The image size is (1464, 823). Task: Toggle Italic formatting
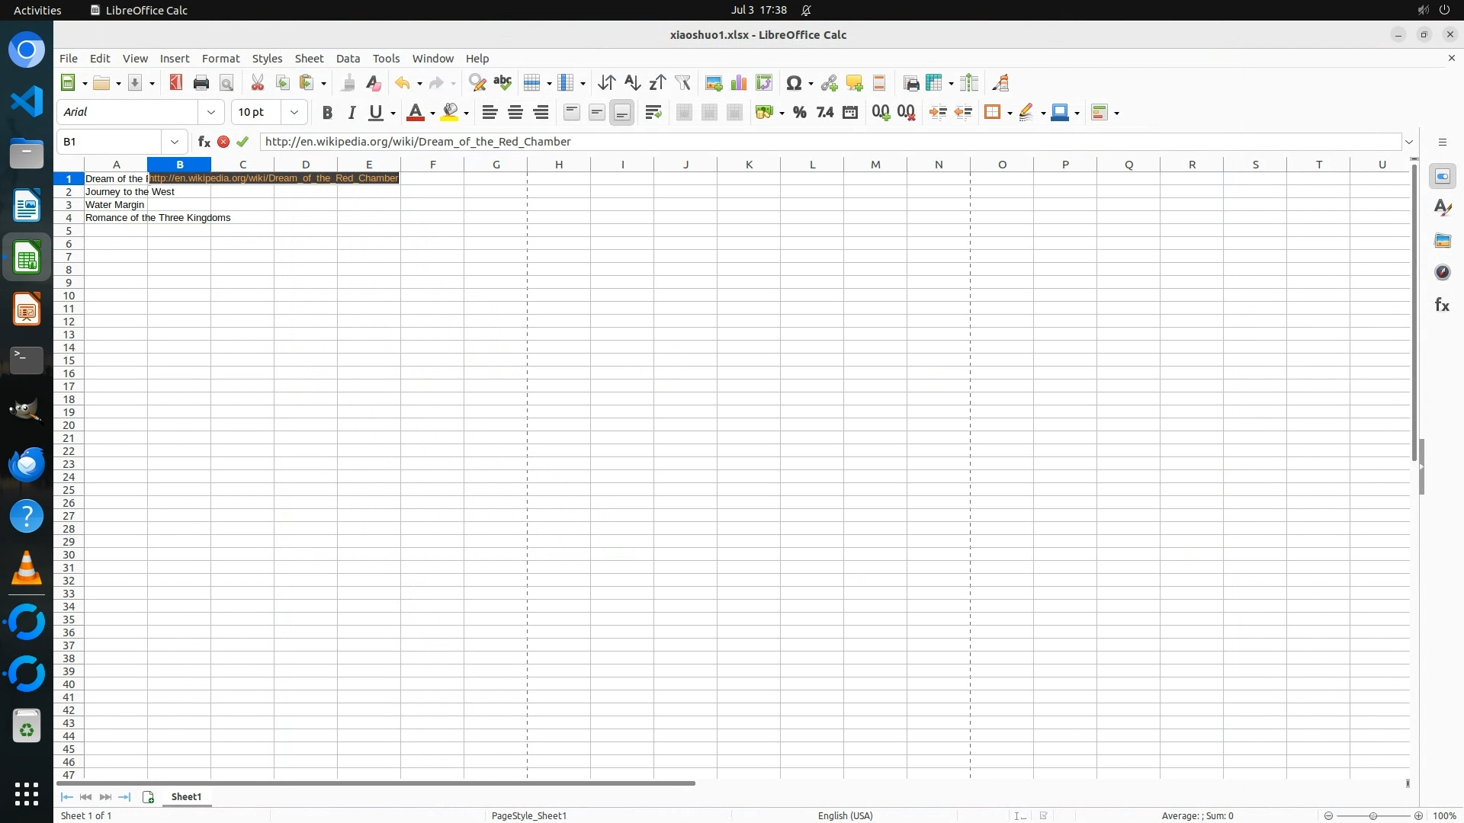tap(352, 113)
